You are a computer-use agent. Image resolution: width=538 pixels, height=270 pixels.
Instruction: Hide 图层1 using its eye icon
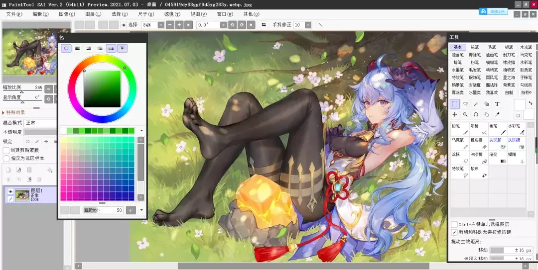(x=10, y=191)
